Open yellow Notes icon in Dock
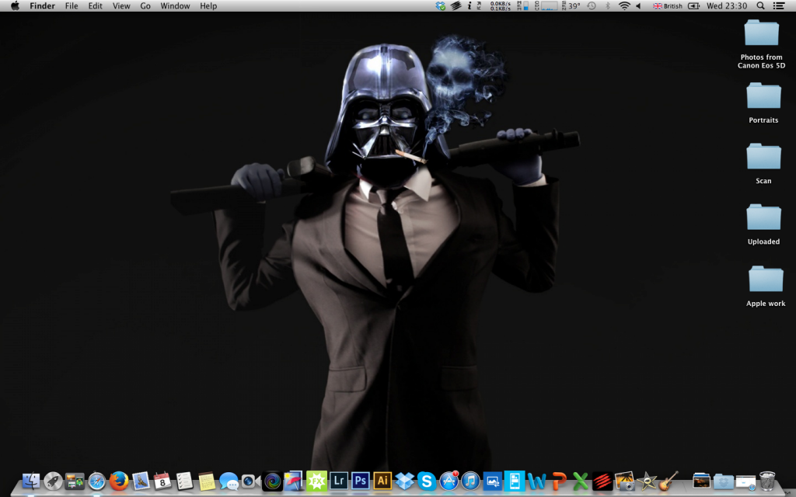Screen dimensions: 796x497 click(x=207, y=481)
